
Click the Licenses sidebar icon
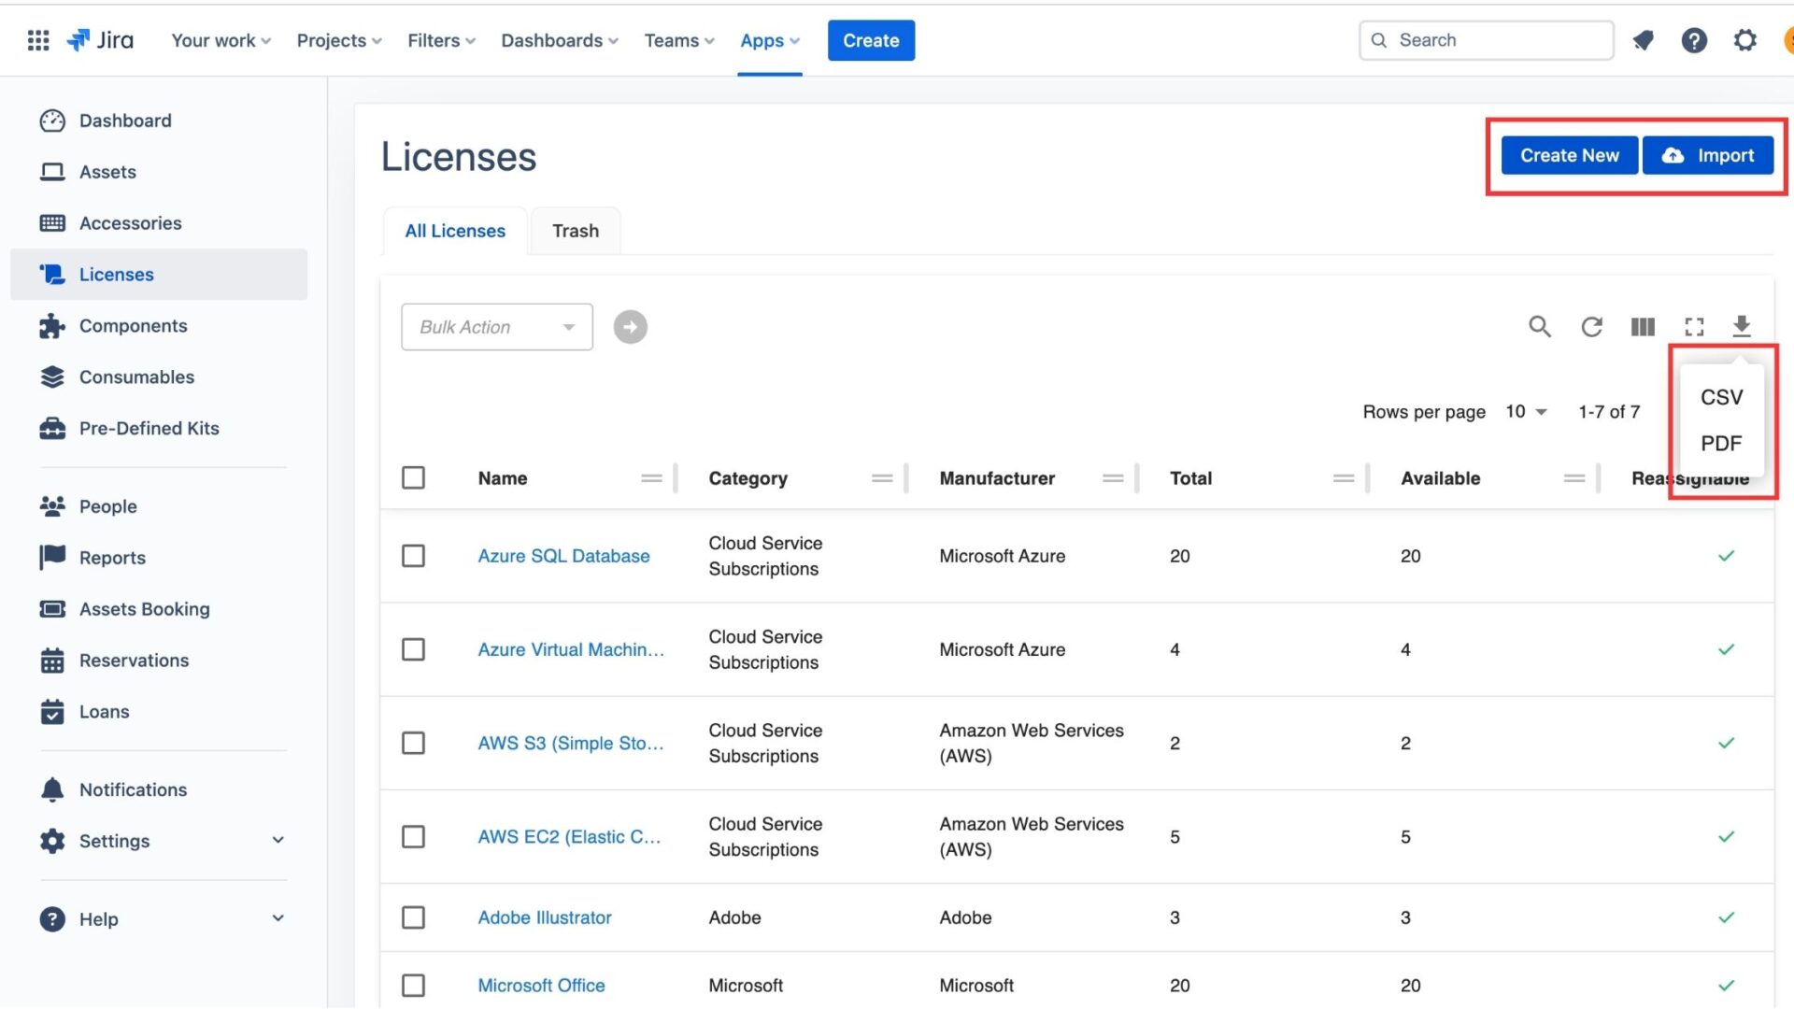coord(52,274)
